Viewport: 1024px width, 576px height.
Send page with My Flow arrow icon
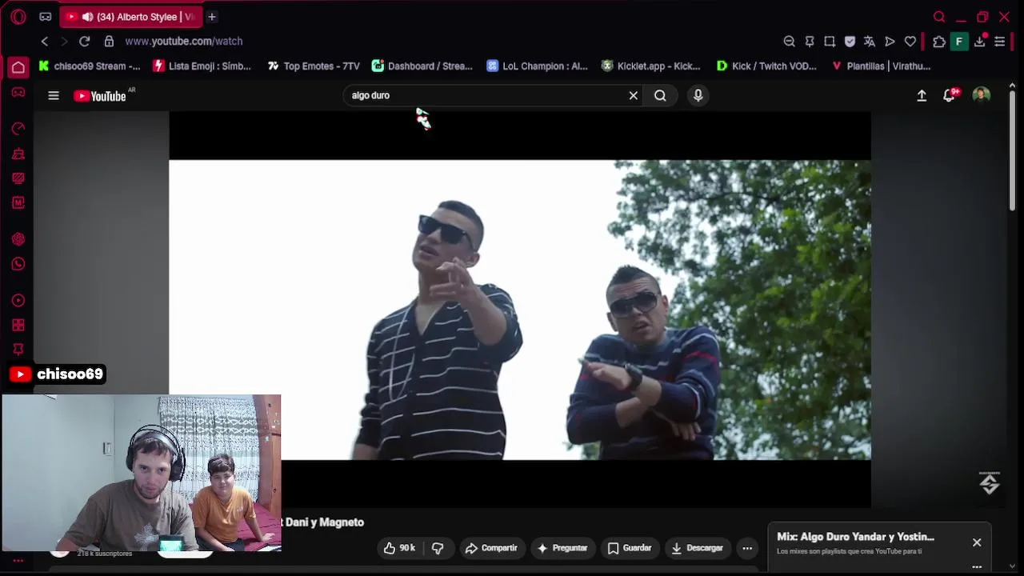tap(890, 42)
